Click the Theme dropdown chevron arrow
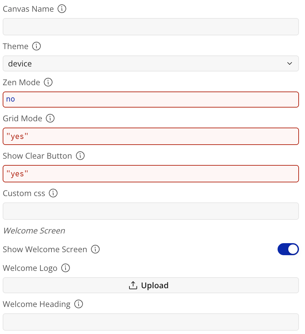Viewport: 305px width, 334px height. click(289, 63)
